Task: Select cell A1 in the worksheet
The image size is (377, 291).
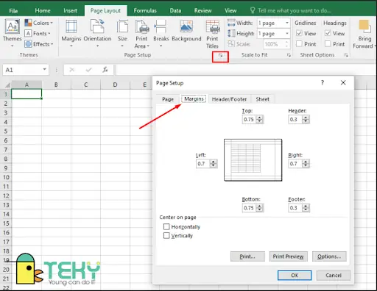Action: click(27, 94)
